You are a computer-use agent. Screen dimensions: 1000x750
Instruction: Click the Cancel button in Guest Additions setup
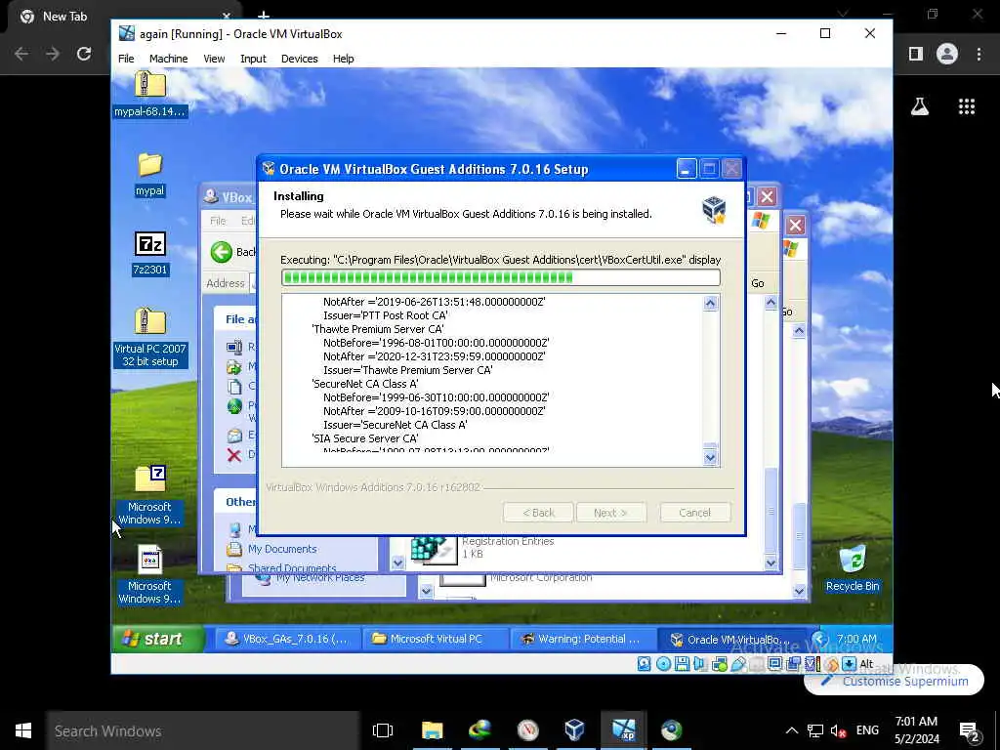click(x=695, y=512)
